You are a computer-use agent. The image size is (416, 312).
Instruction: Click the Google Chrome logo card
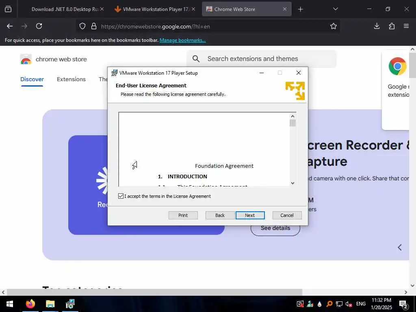tap(397, 66)
